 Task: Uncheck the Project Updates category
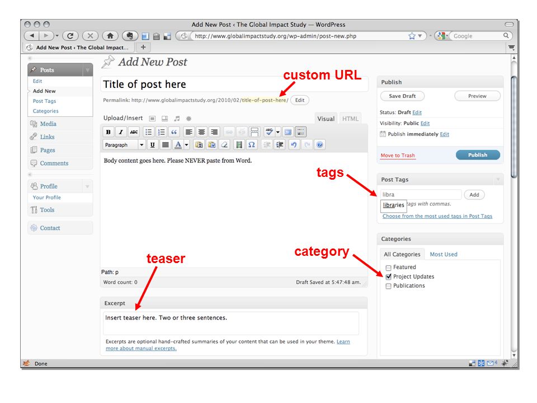pos(388,277)
